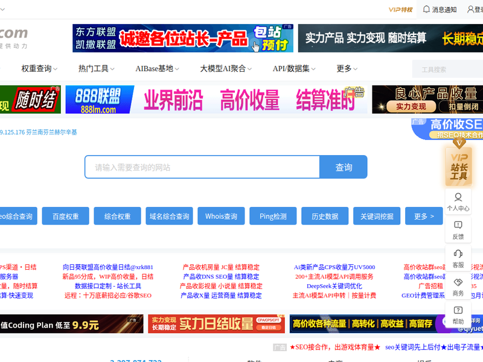Select the 历史数据 button
483x362 pixels.
[x=325, y=216]
